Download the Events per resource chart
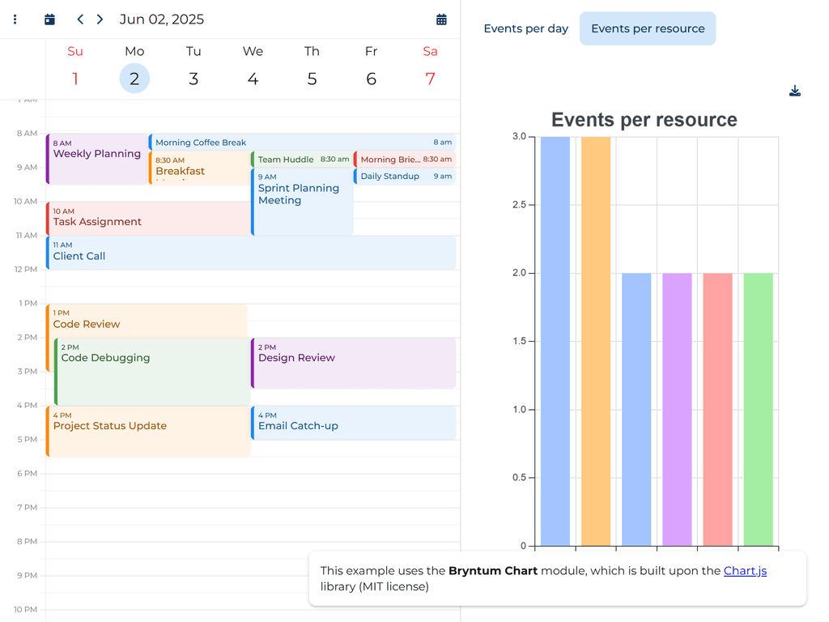This screenshot has height=622, width=829. point(795,91)
